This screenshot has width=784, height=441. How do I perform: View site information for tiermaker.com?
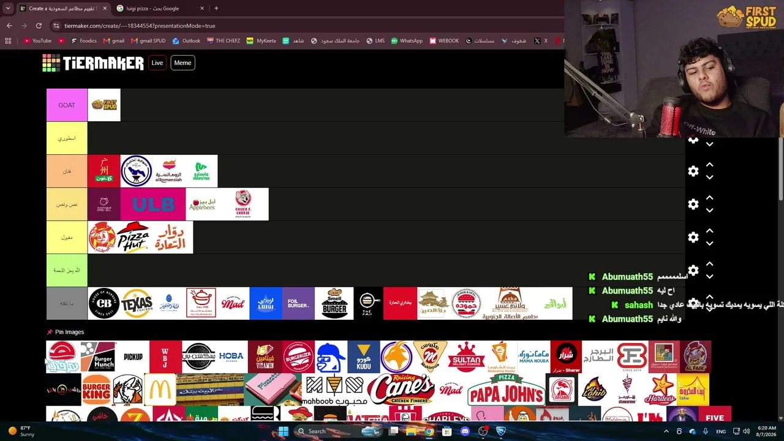click(56, 26)
